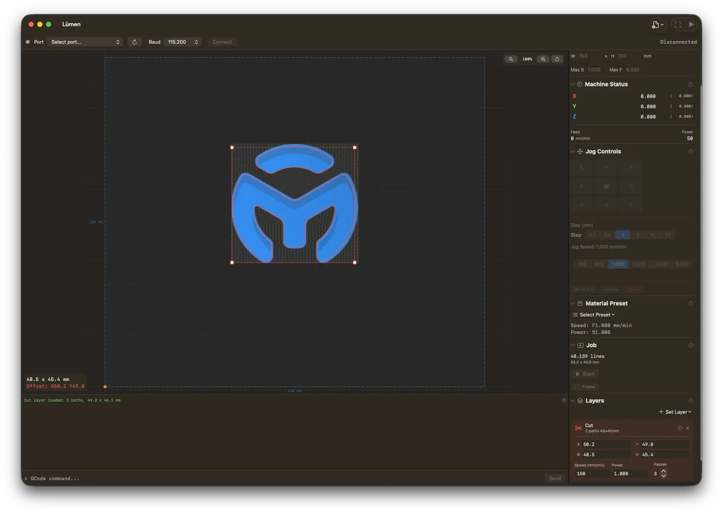
Task: Open the Machine Status help icon
Action: pyautogui.click(x=690, y=84)
